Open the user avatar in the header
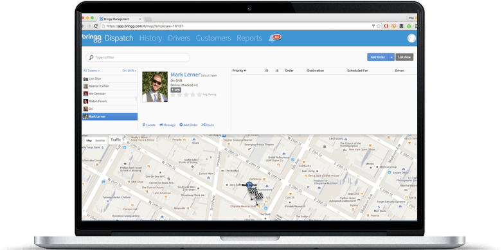 pos(411,38)
